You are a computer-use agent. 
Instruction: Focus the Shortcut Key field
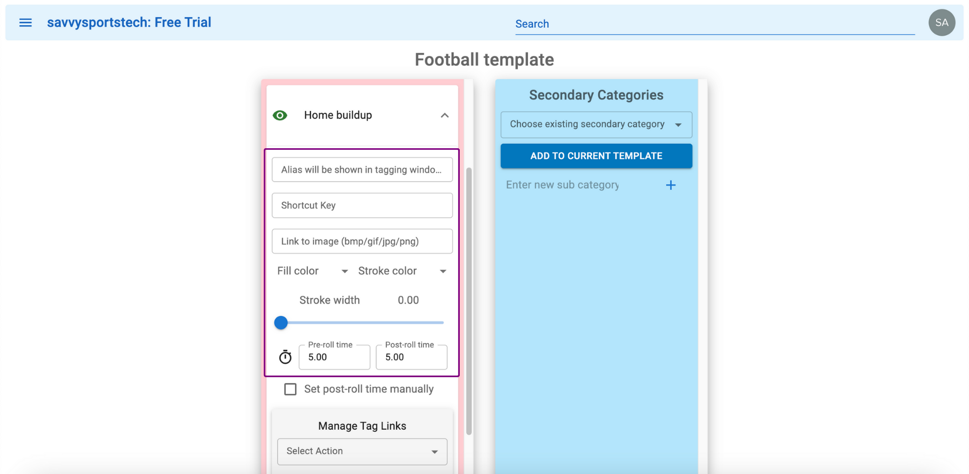(362, 205)
